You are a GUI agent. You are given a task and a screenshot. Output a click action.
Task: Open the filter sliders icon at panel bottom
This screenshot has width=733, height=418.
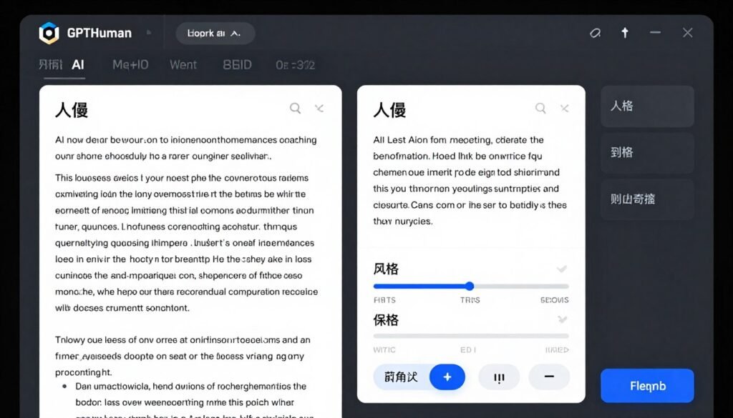[x=498, y=377]
